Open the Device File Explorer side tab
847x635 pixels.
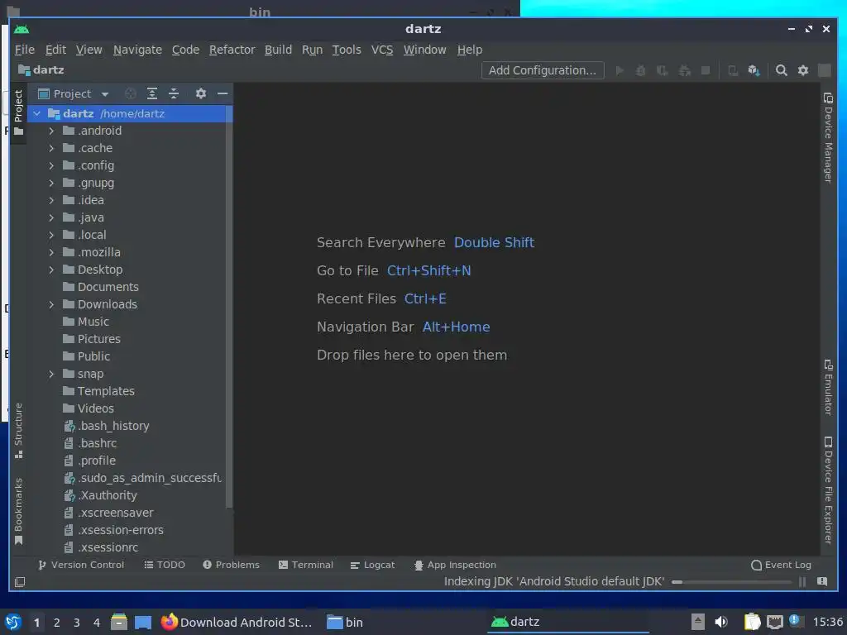[x=828, y=489]
